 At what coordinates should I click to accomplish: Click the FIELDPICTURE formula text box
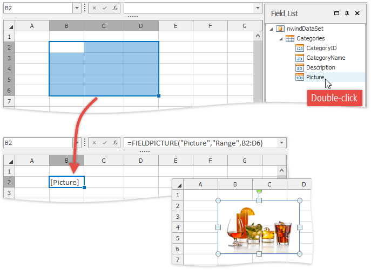[x=201, y=143]
